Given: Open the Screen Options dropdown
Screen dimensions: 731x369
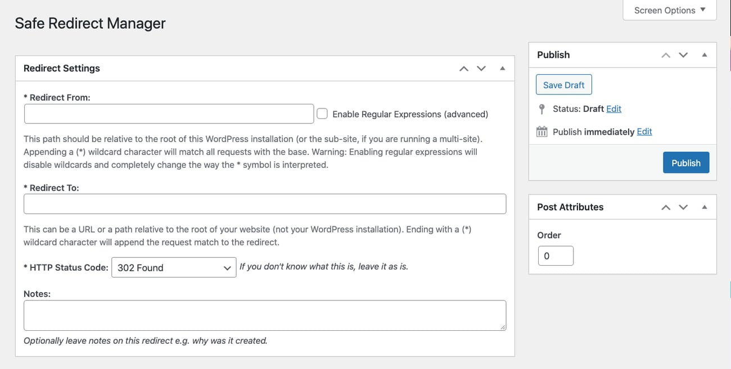Looking at the screenshot, I should point(669,10).
